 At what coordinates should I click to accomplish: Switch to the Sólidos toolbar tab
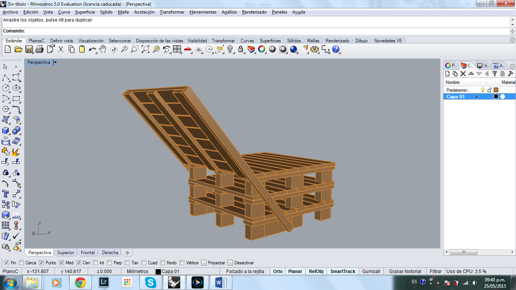coord(294,40)
